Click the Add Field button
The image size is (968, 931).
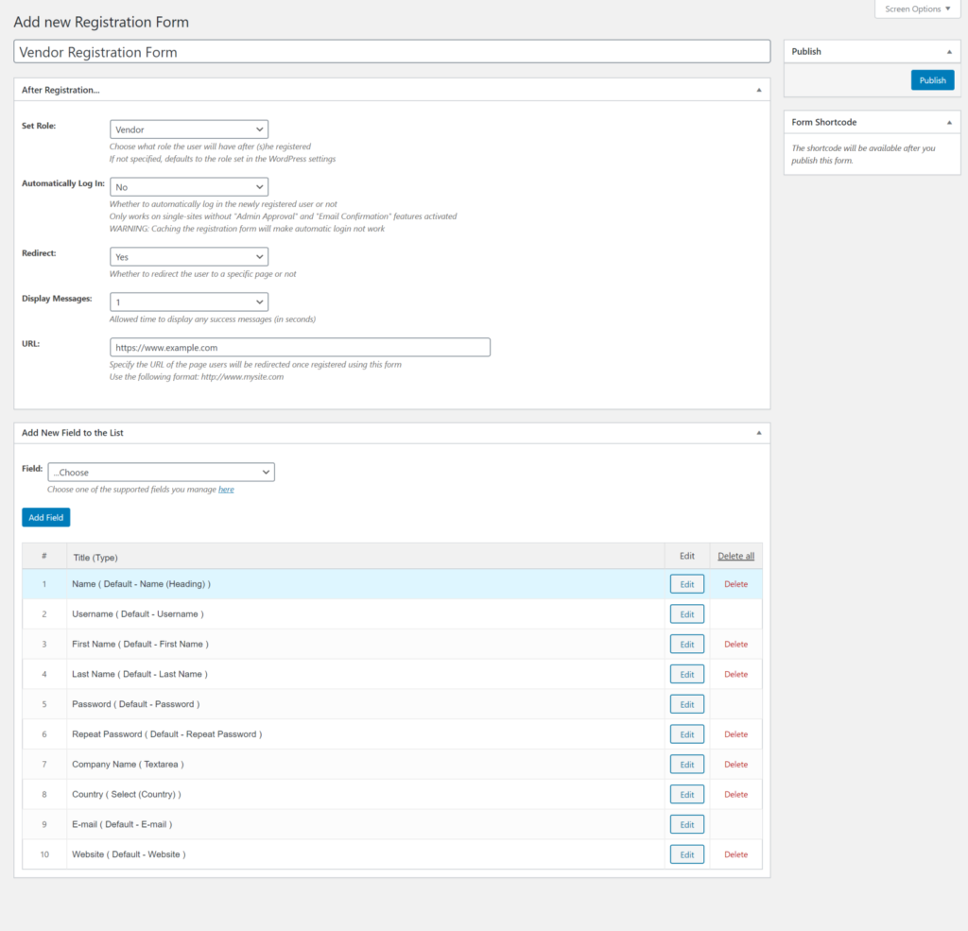pos(45,518)
